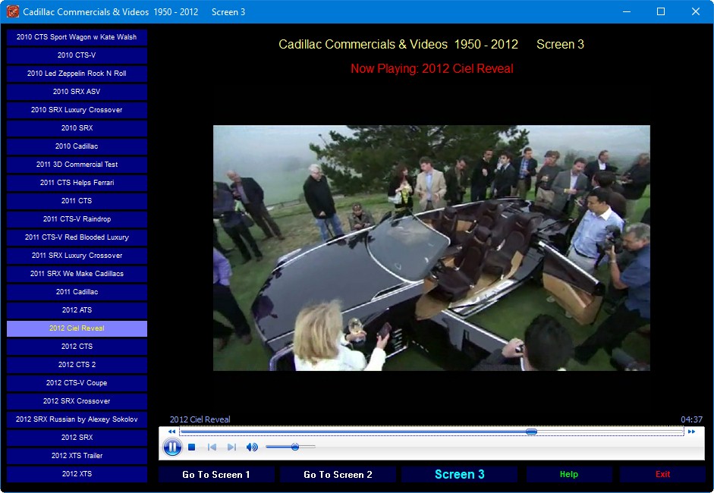Play 2010 Led Zeppelin Rock N Roll
714x493 pixels.
click(x=77, y=74)
